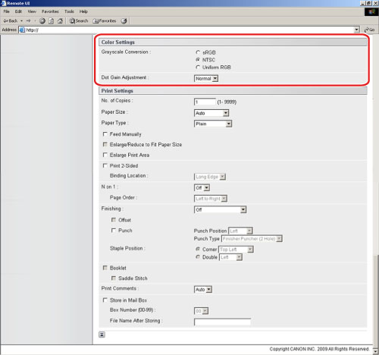This screenshot has height=355, width=379.
Task: Click the Forward arrow toolbar icon
Action: tap(28, 21)
